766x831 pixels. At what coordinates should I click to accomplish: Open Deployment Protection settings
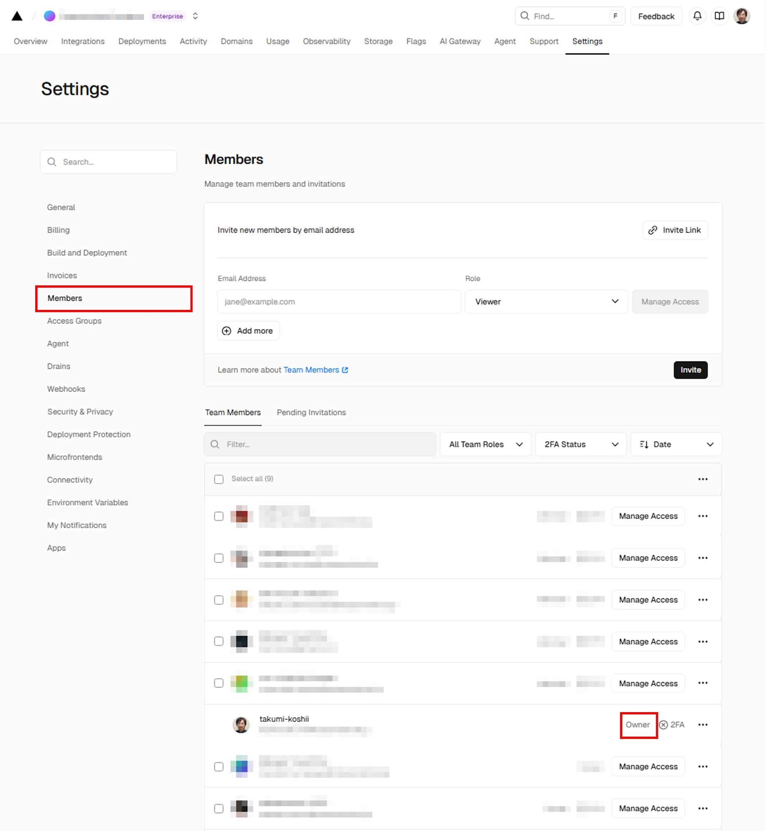pos(88,434)
